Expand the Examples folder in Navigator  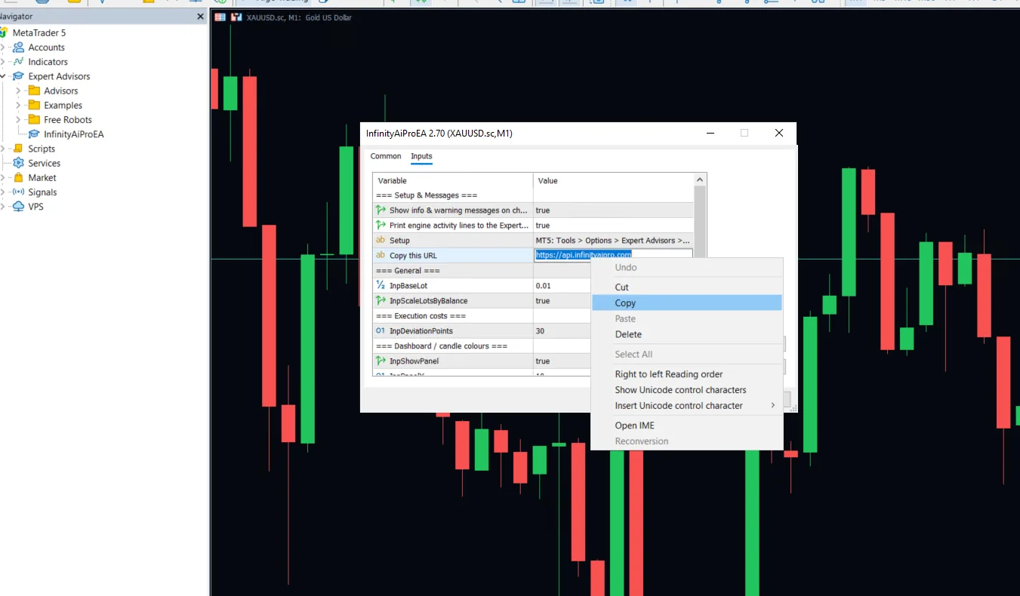coord(18,105)
